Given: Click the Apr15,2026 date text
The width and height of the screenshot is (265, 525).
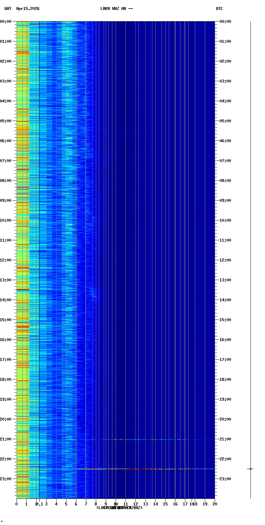Looking at the screenshot, I should [28, 9].
